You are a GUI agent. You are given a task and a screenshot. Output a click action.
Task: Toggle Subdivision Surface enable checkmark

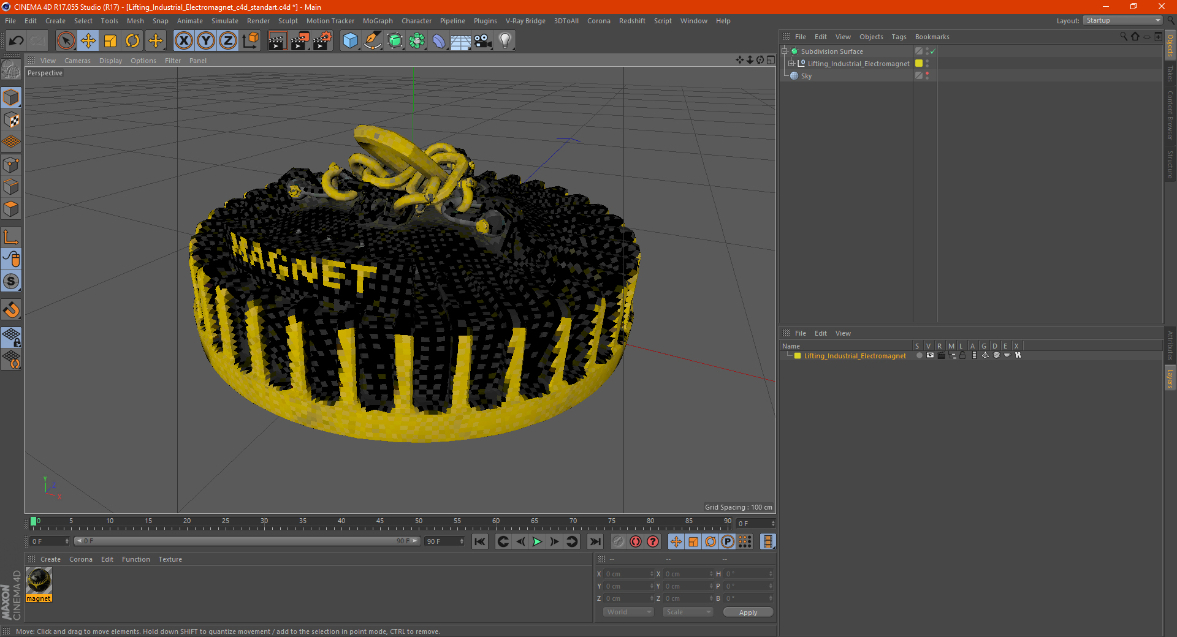pyautogui.click(x=932, y=51)
